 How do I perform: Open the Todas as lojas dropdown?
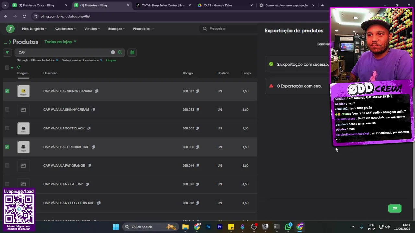pyautogui.click(x=61, y=42)
